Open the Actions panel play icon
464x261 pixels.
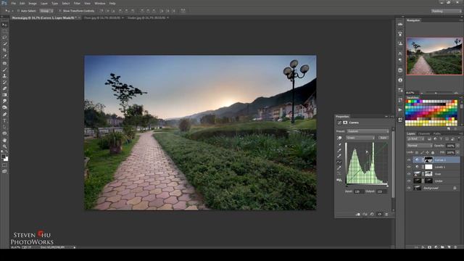point(400,109)
